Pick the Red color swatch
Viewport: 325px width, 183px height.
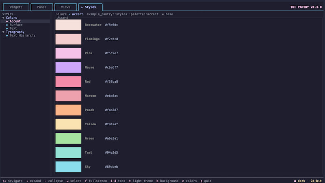pos(68,82)
